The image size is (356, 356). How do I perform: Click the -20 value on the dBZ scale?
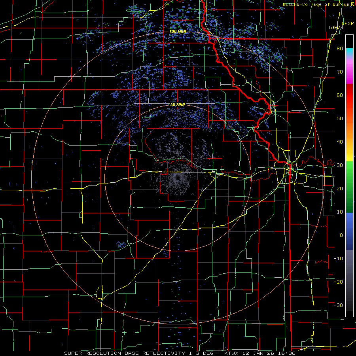(338, 282)
